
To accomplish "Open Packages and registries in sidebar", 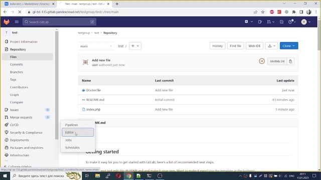I will click(27, 147).
